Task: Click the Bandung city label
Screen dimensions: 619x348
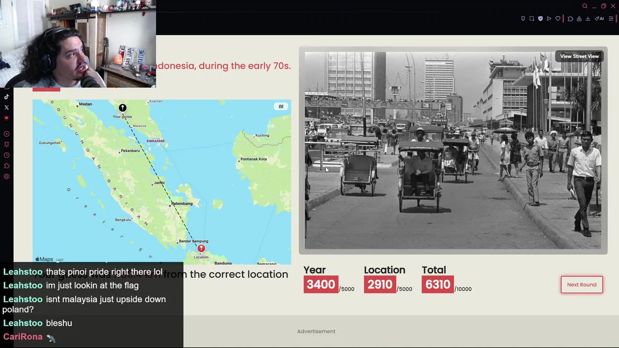Action: (223, 263)
